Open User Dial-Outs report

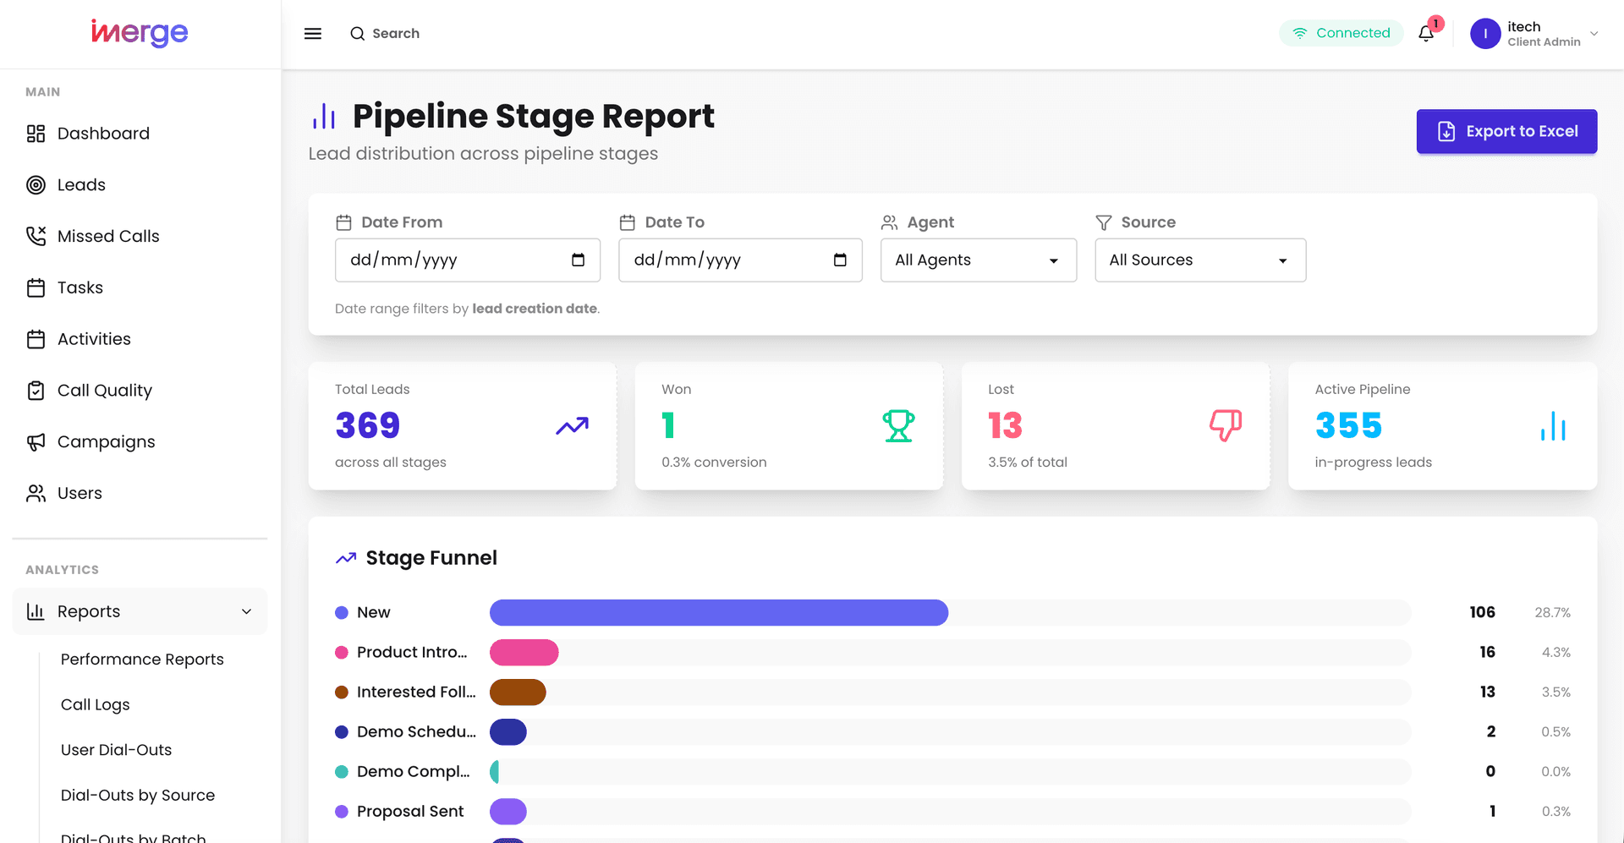coord(116,750)
